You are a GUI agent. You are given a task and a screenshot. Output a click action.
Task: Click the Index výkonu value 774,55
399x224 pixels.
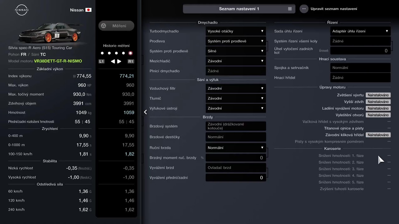pyautogui.click(x=84, y=76)
